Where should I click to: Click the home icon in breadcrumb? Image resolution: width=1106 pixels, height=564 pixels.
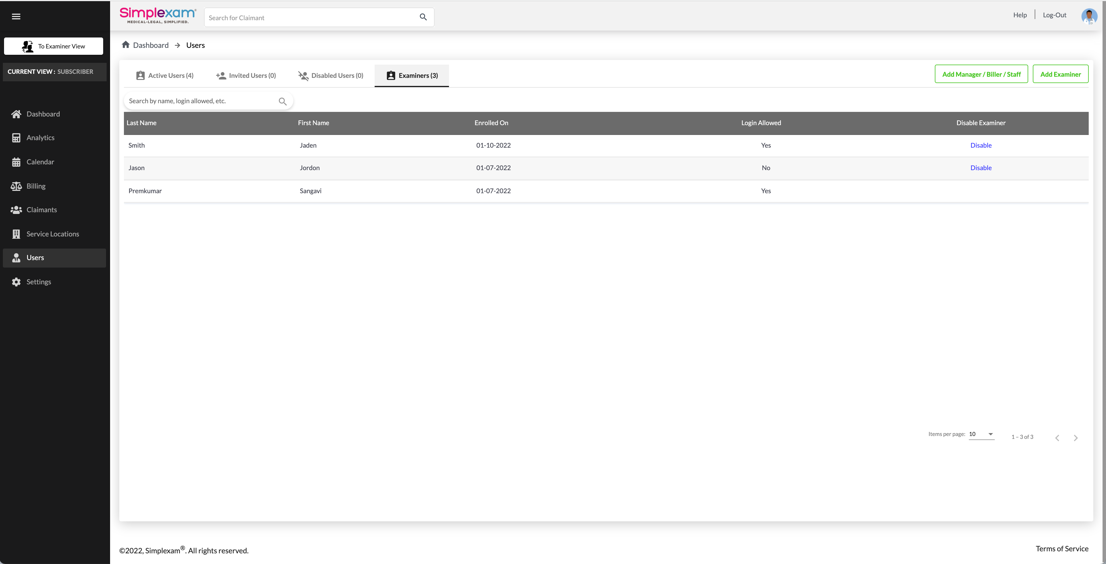pos(125,45)
